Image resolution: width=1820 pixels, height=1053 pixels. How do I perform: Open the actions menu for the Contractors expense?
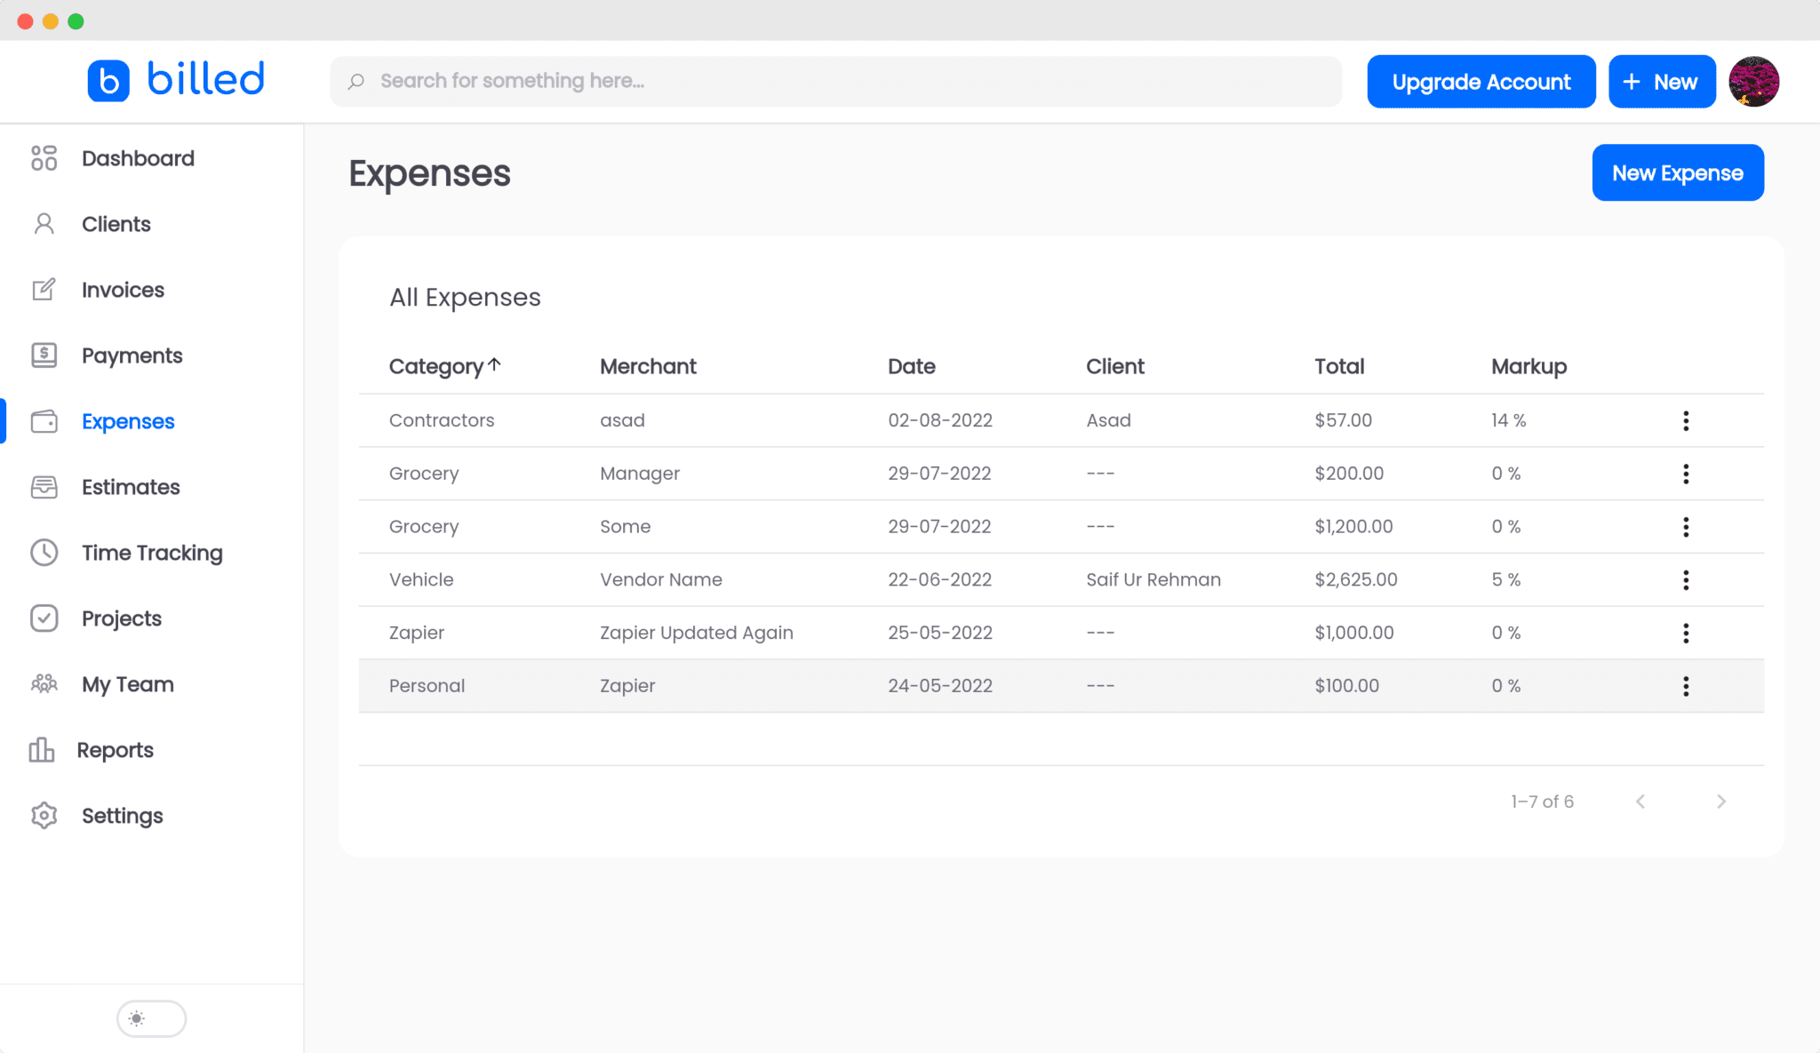(1687, 420)
